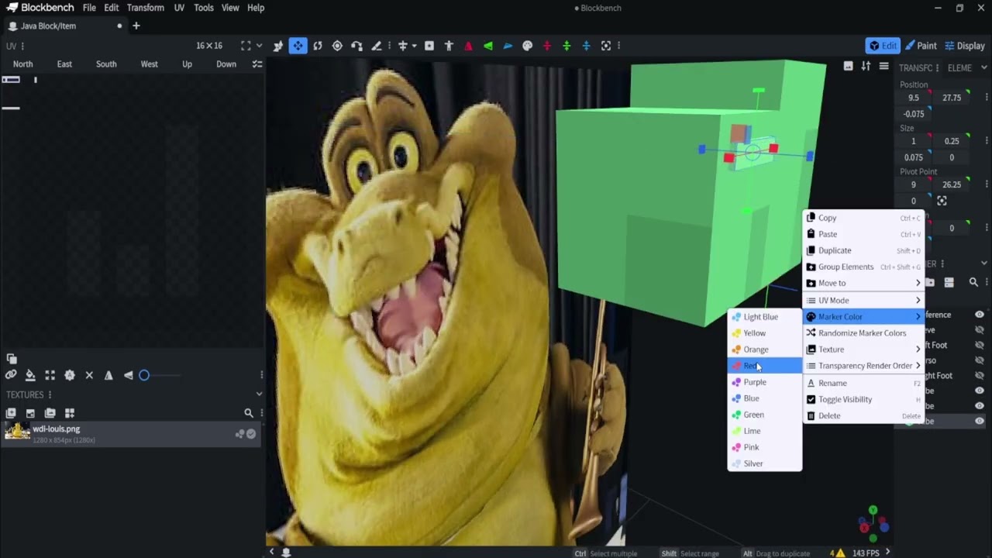
Task: Toggle hidden eye of Torso row
Action: [980, 360]
